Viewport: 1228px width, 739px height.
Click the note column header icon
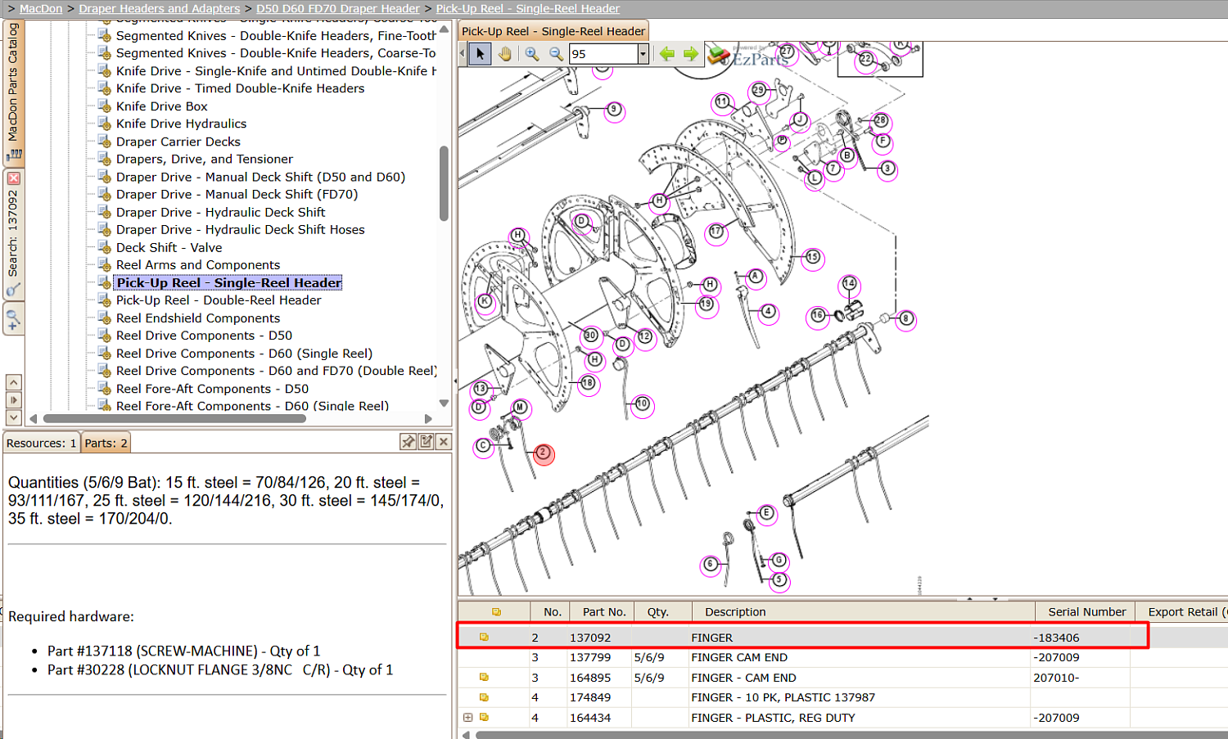(x=496, y=612)
